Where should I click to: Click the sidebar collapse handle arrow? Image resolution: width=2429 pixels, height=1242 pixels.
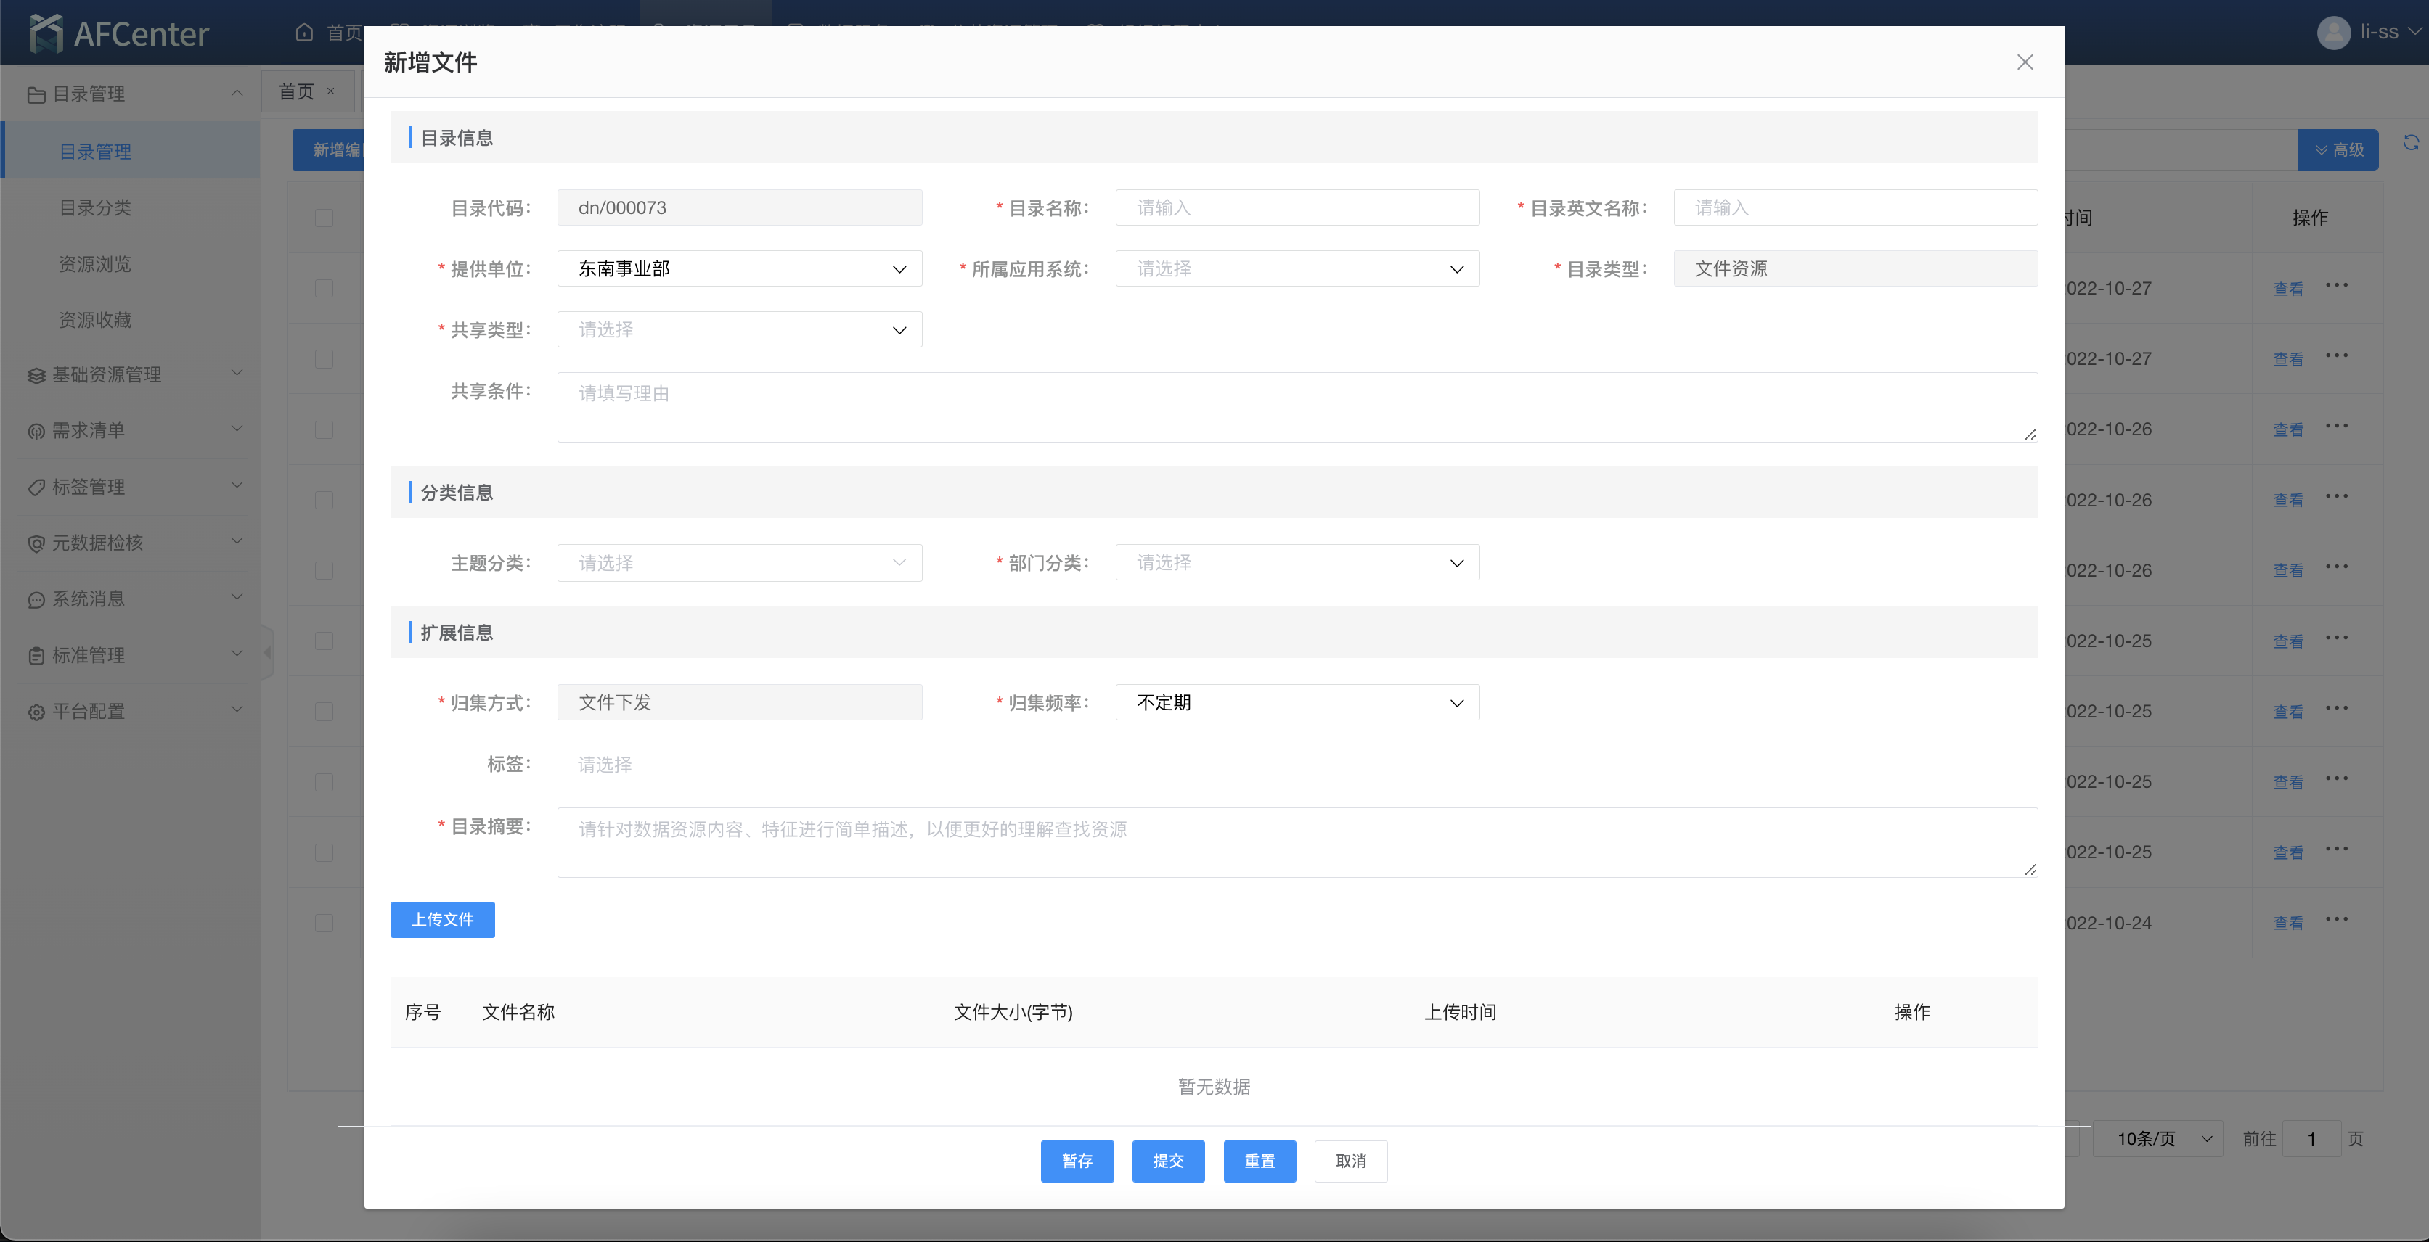pyautogui.click(x=268, y=652)
